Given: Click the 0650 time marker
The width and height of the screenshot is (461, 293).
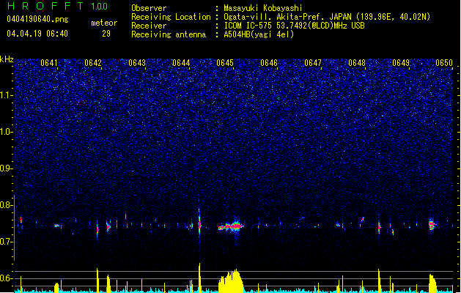Looking at the screenshot, I should click(444, 63).
